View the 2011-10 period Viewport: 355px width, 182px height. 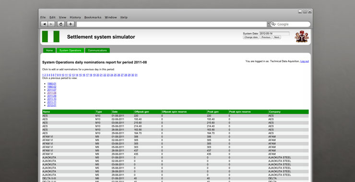[x=52, y=99]
